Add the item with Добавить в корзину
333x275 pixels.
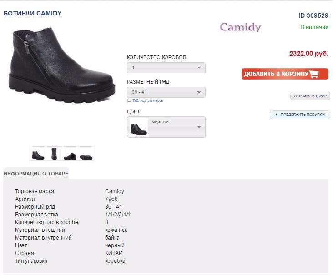(x=285, y=74)
